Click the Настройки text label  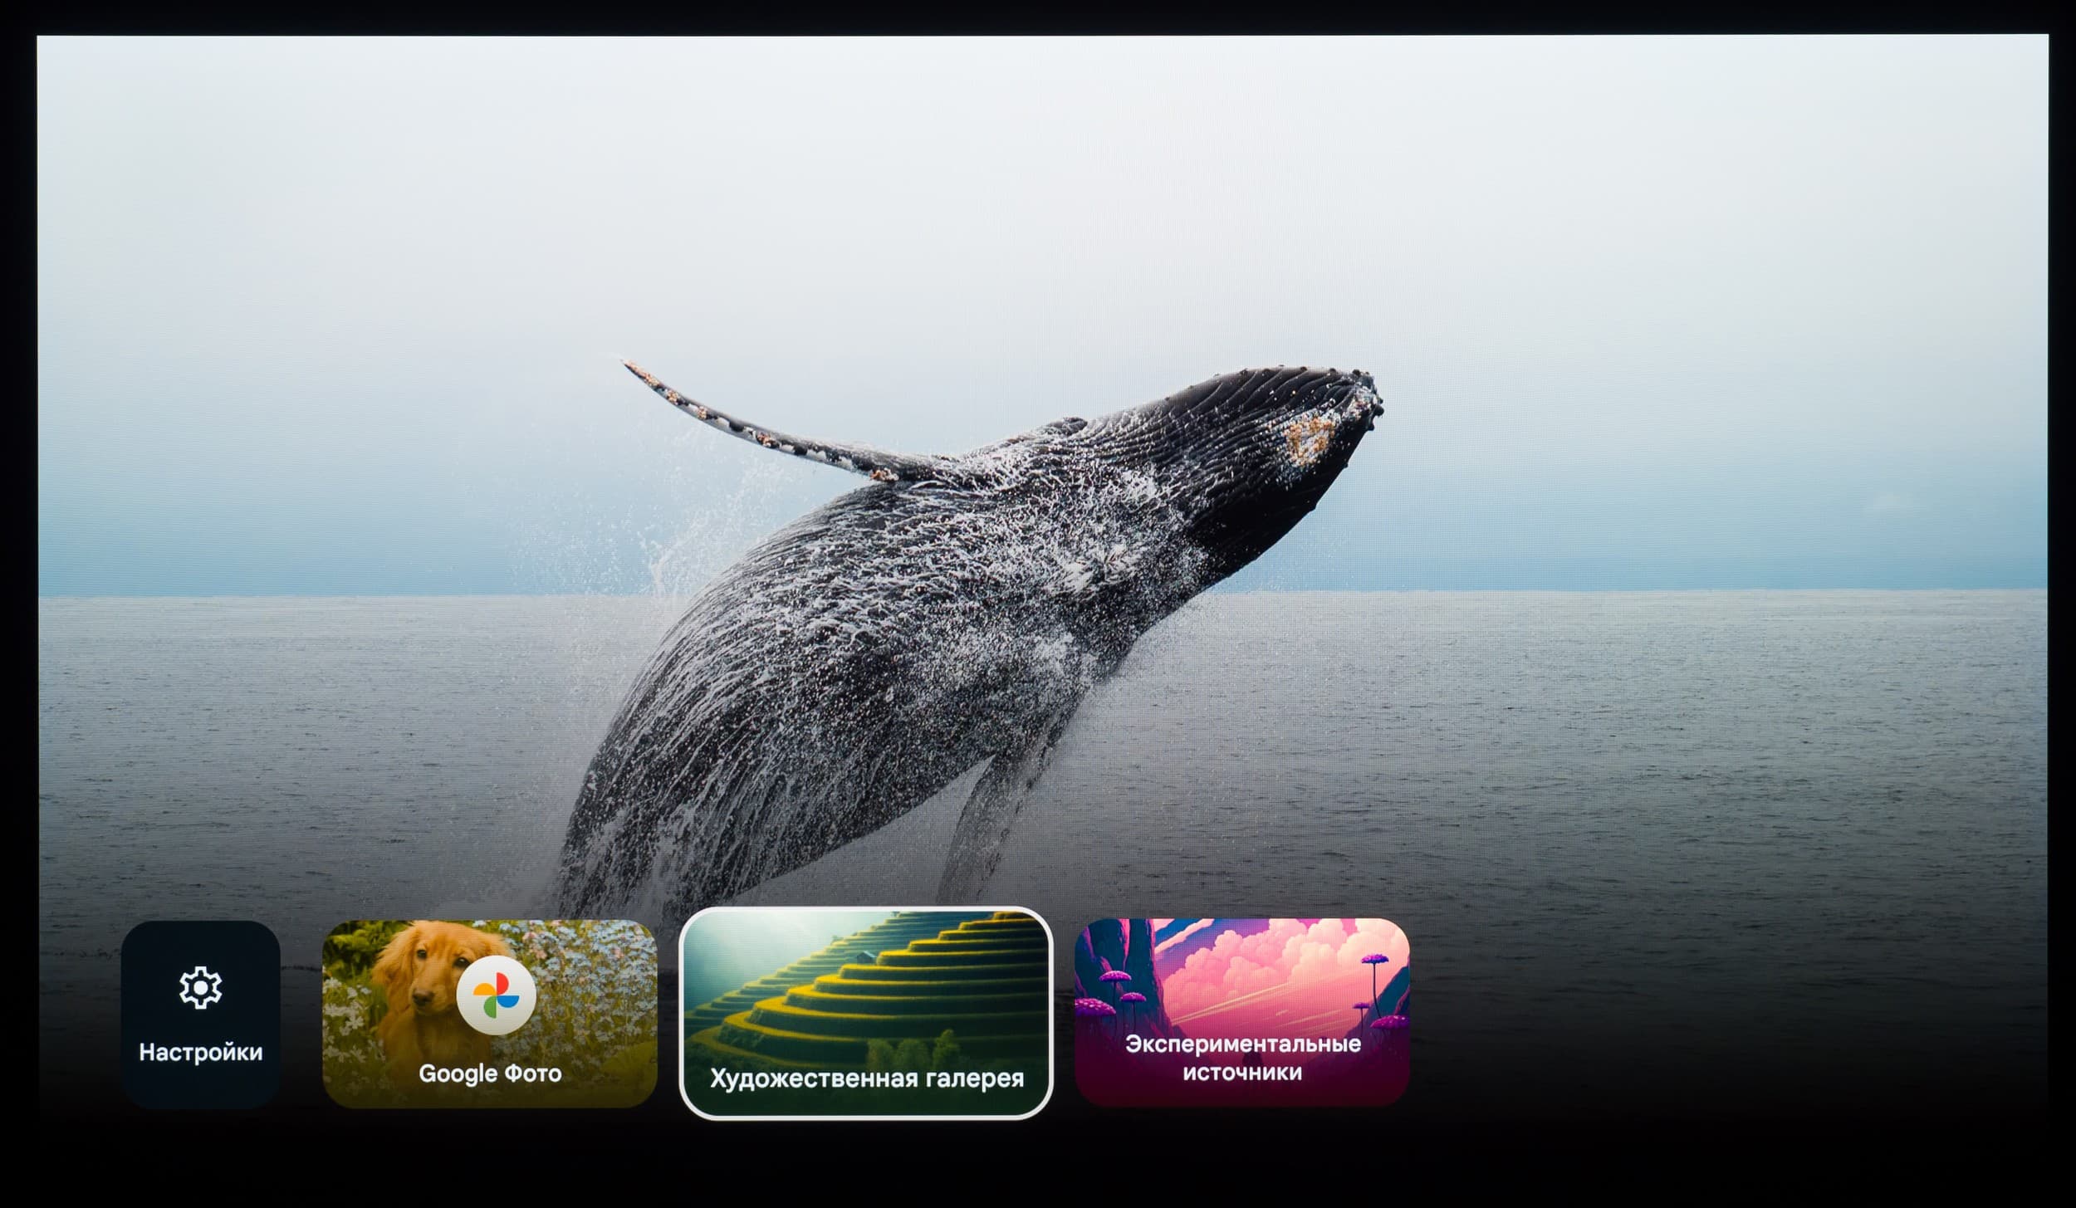point(200,1052)
